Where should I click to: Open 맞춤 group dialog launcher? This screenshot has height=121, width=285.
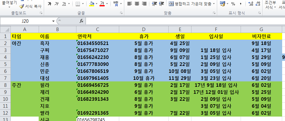[x=214, y=13]
